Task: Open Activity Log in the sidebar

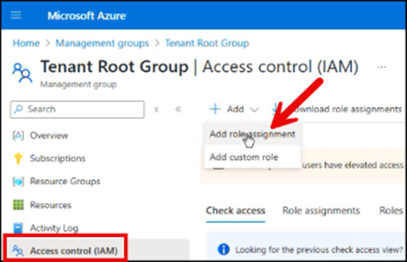Action: tap(54, 228)
